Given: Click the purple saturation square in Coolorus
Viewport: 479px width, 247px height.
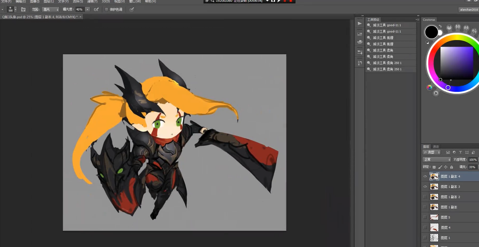Looking at the screenshot, I should (x=457, y=63).
